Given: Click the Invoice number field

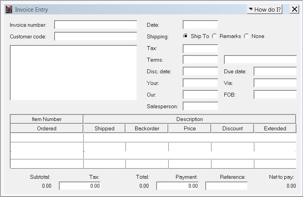Looking at the screenshot, I should point(95,25).
